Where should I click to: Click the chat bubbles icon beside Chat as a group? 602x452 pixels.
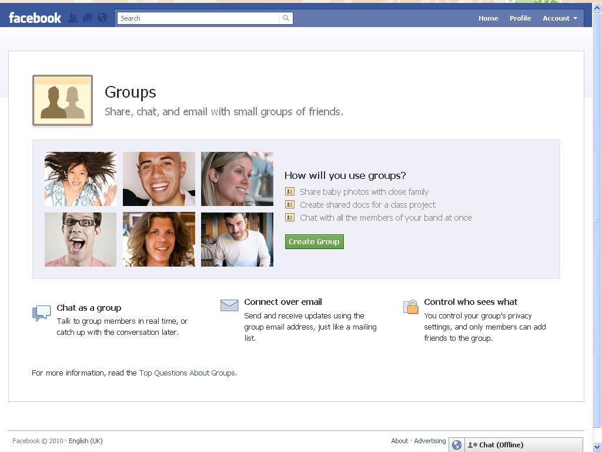[x=42, y=313]
